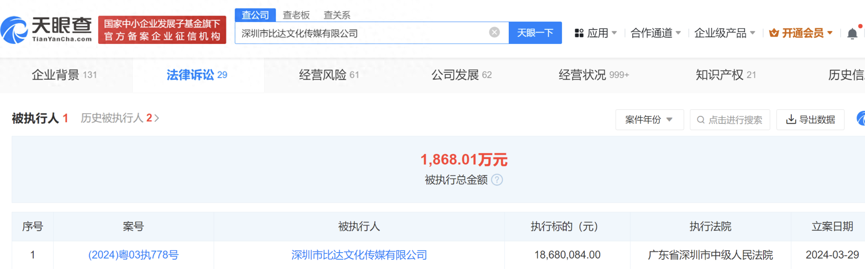865x269 pixels.
Task: Expand the 历史被执行人 2 arrow
Action: [156, 118]
